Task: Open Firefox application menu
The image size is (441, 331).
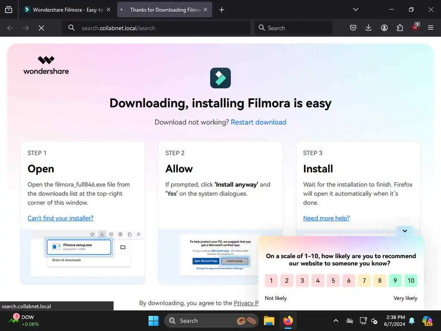Action: click(x=431, y=28)
